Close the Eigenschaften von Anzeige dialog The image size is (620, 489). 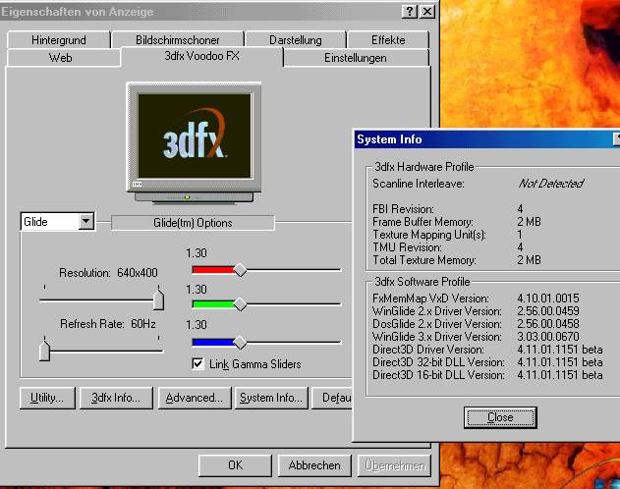(426, 11)
